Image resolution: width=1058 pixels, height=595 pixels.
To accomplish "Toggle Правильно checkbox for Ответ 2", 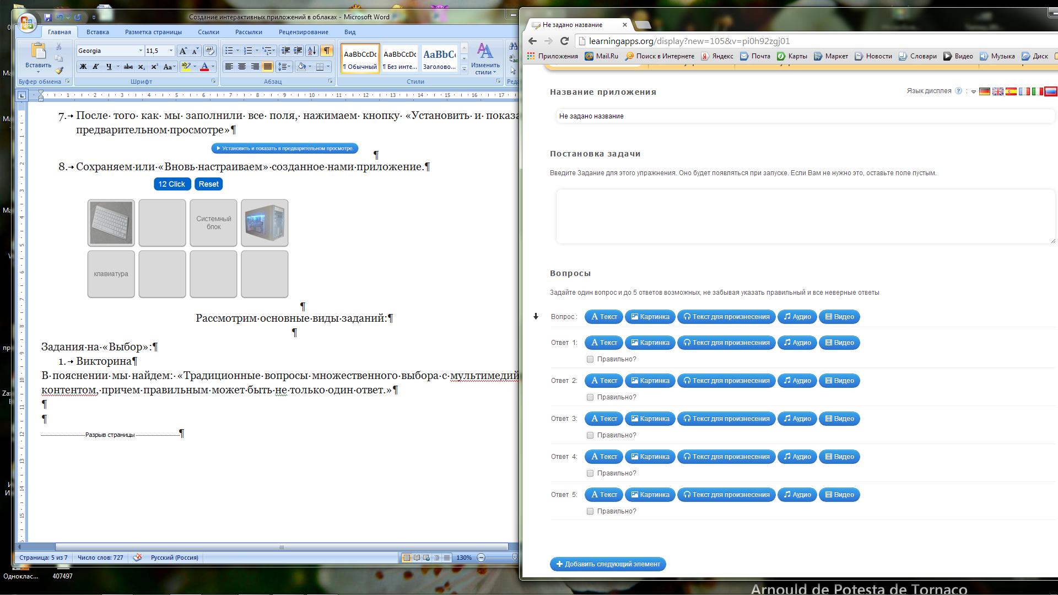I will 591,397.
